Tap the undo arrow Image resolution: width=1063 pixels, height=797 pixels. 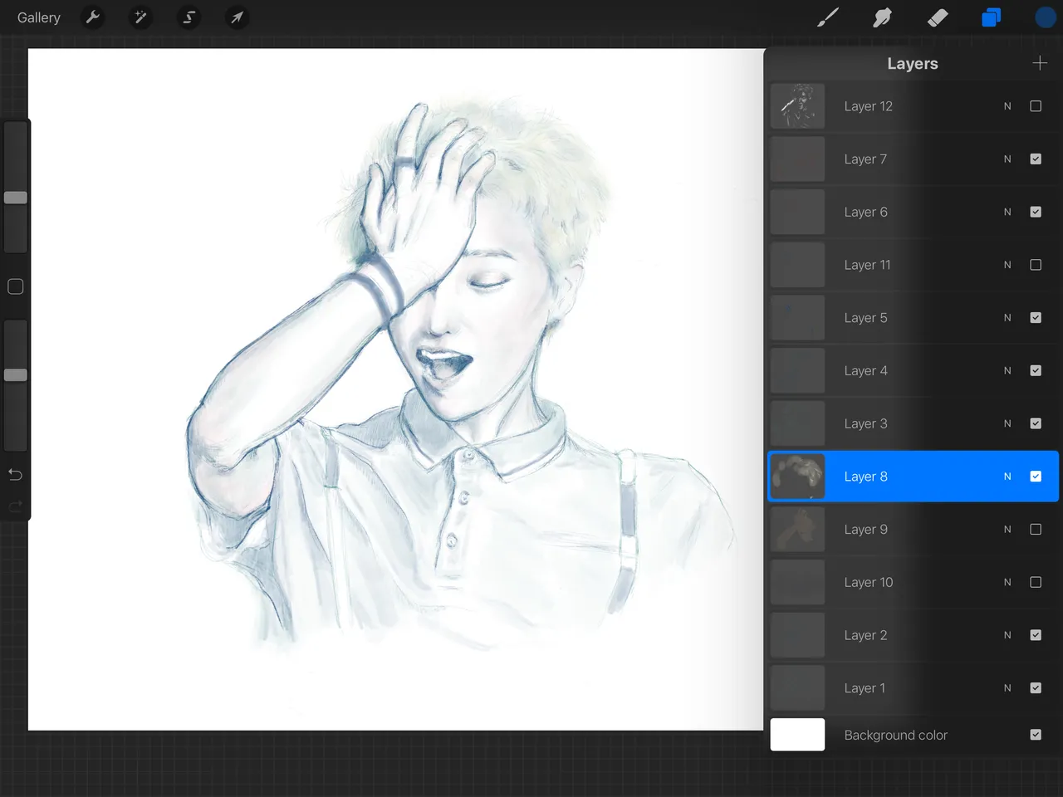(15, 475)
